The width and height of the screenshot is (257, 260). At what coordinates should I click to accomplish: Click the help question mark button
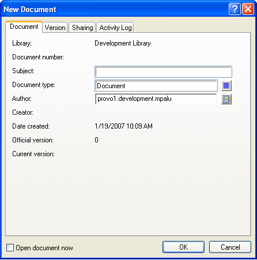(x=235, y=9)
